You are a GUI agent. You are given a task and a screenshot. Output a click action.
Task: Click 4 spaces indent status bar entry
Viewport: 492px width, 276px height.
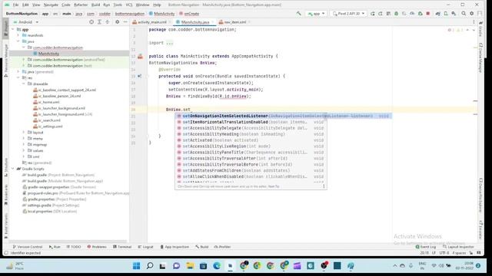[459, 253]
